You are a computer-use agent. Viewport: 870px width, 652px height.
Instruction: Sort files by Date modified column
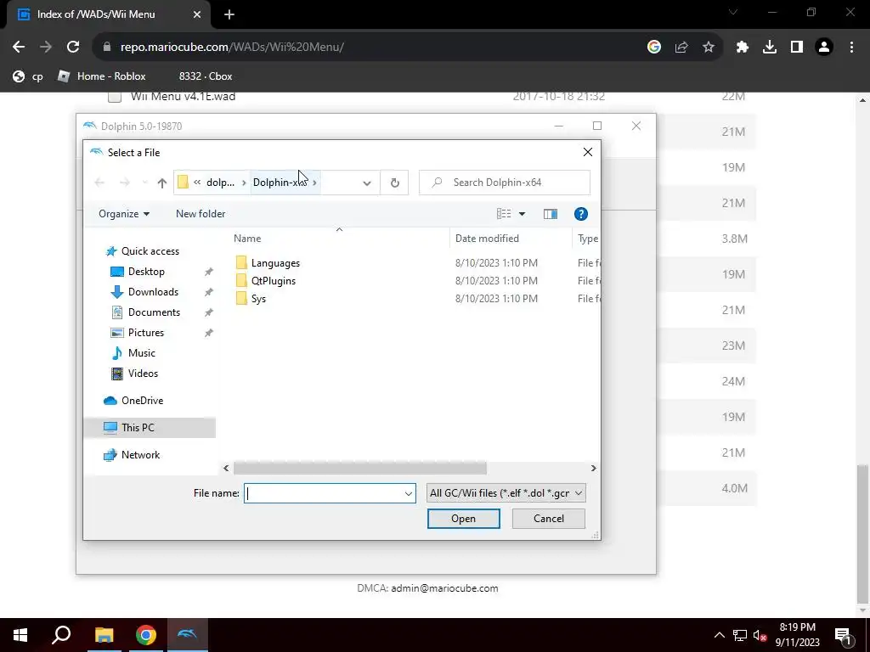point(487,239)
